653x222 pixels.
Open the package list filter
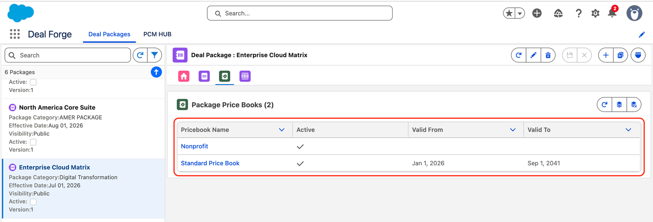pyautogui.click(x=155, y=55)
